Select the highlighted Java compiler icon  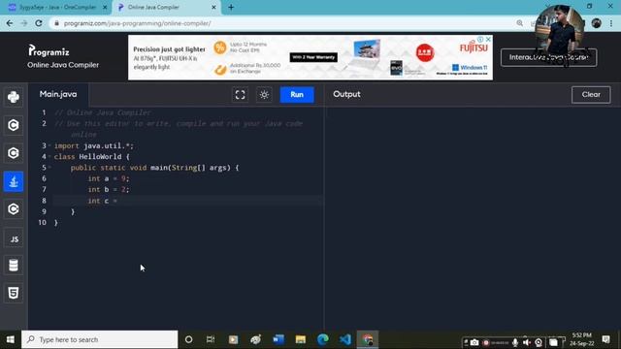(x=14, y=181)
